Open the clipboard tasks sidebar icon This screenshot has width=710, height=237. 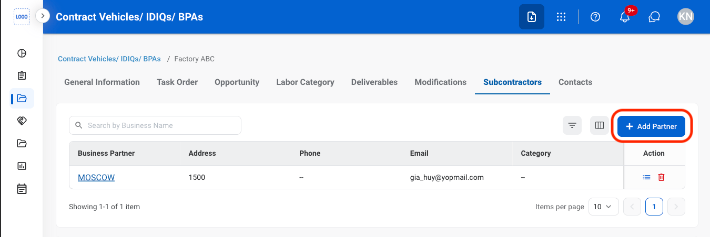click(22, 76)
